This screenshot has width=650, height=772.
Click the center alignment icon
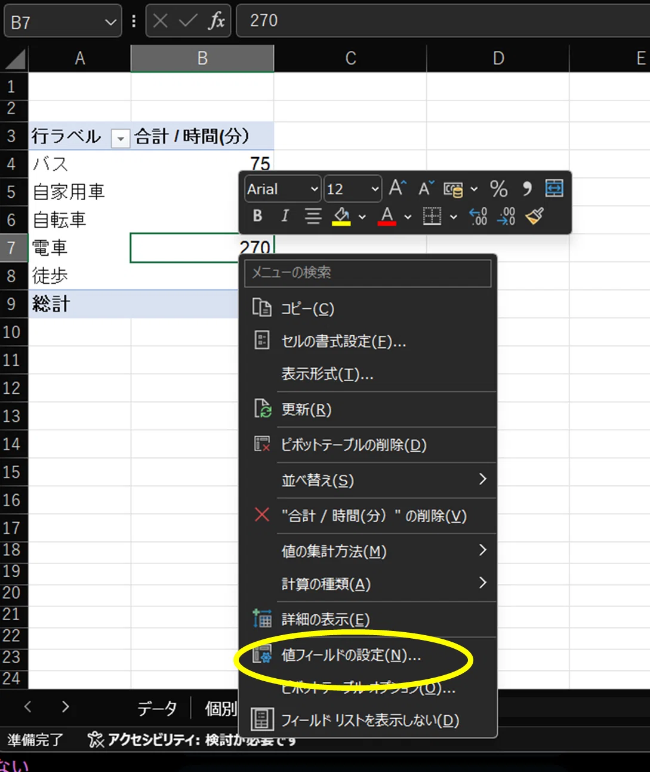tap(313, 216)
